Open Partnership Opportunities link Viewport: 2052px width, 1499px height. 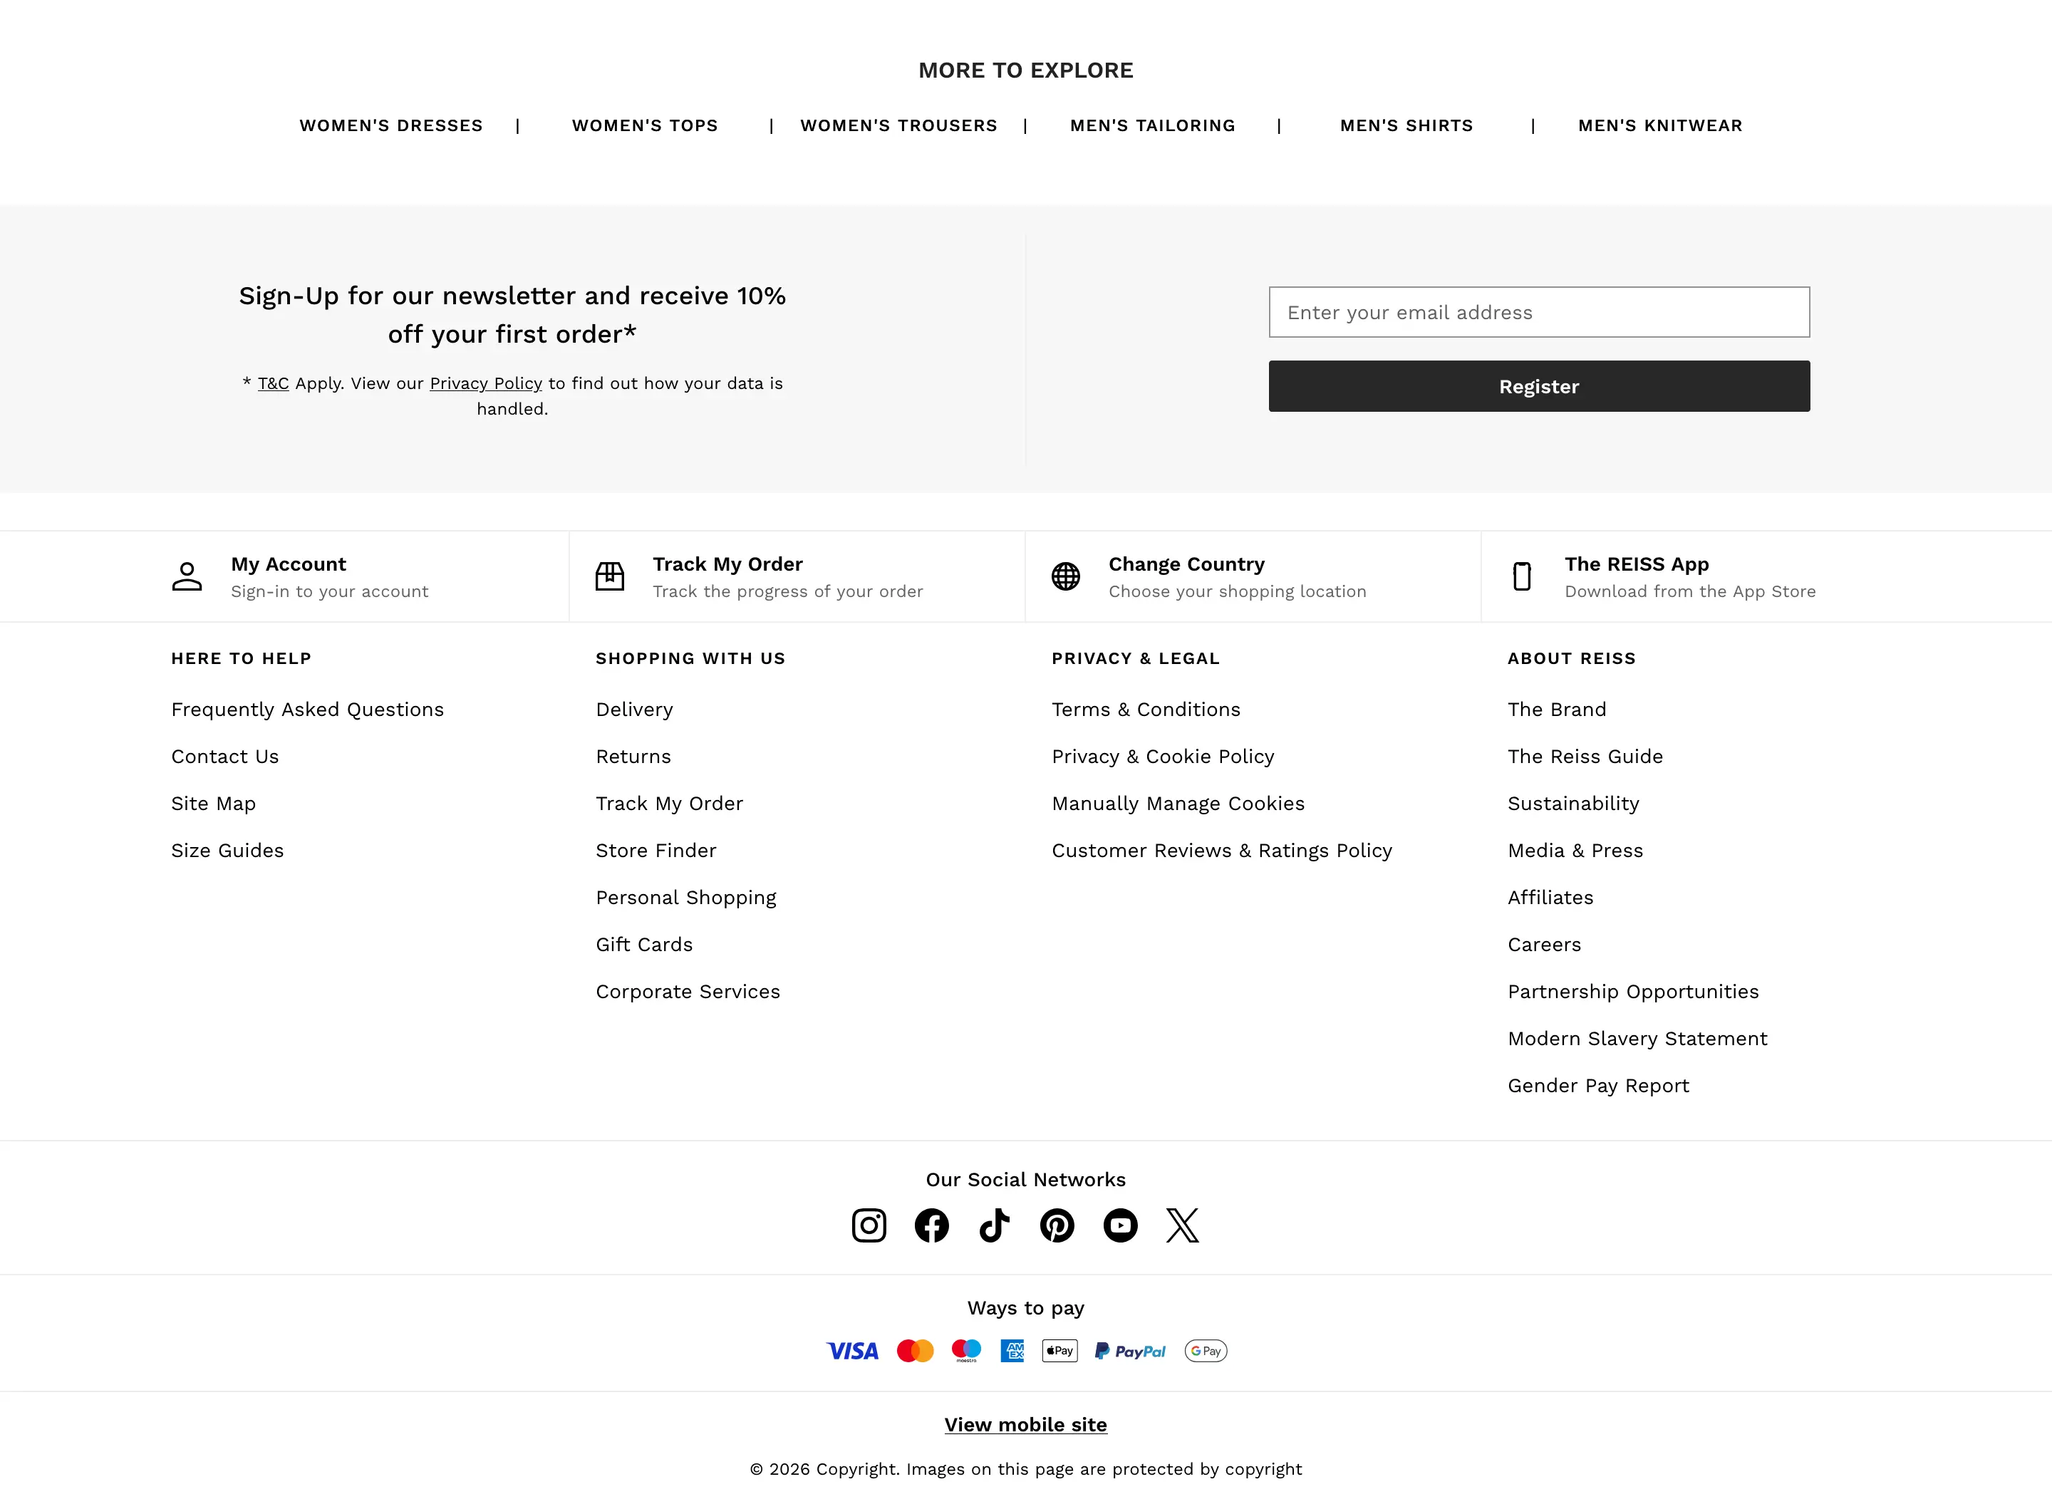click(1634, 992)
